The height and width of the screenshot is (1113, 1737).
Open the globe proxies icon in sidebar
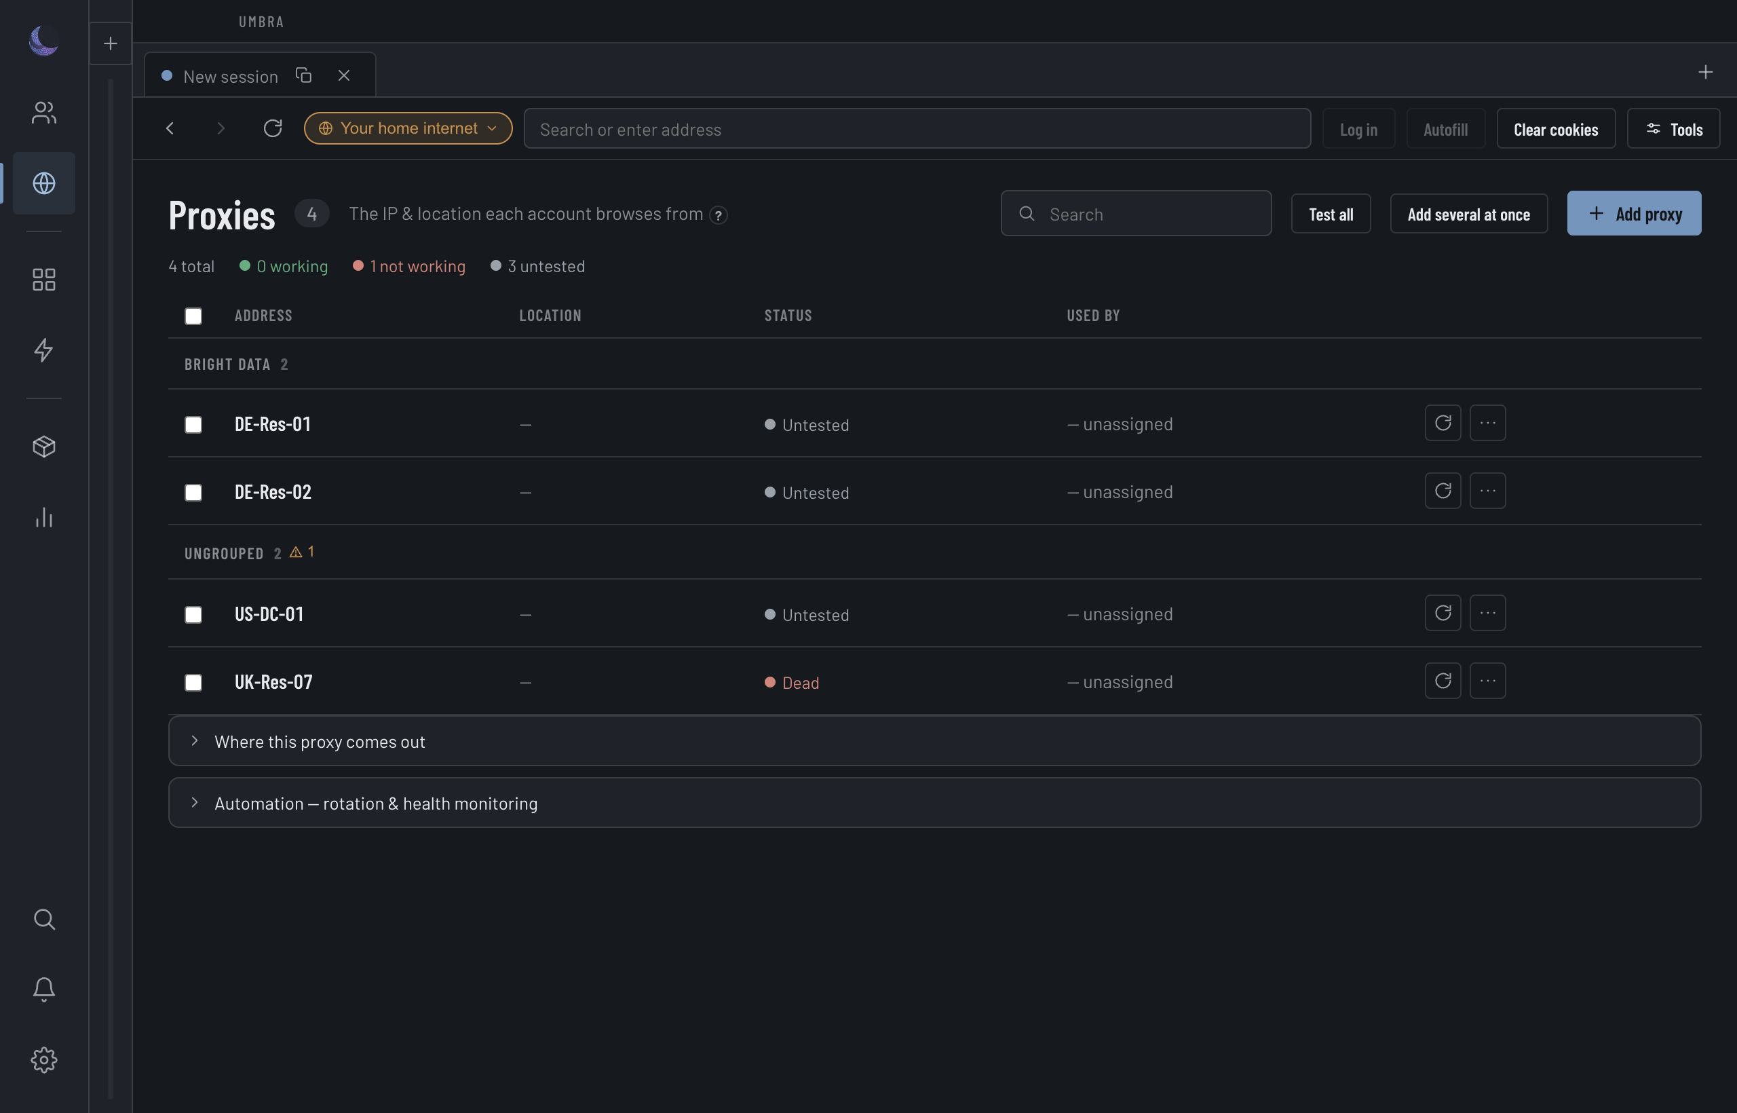click(43, 183)
